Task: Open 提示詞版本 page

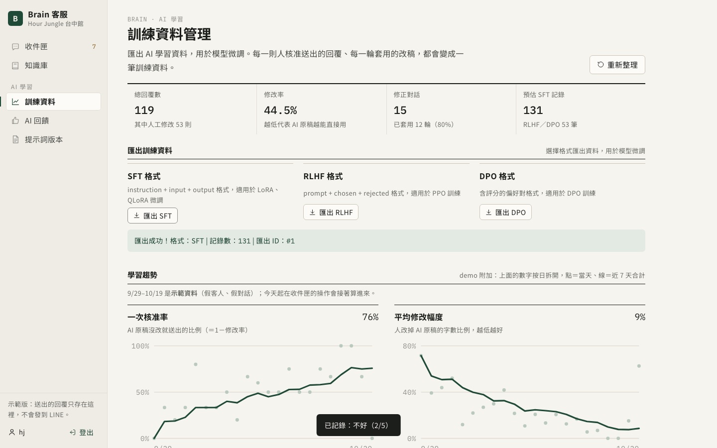Action: [54, 139]
